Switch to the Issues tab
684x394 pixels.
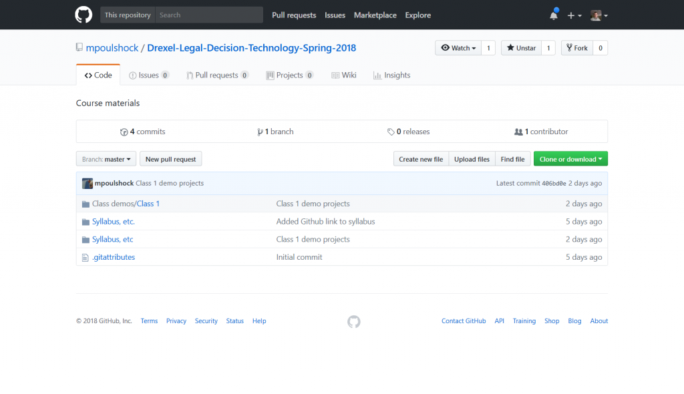click(x=149, y=75)
